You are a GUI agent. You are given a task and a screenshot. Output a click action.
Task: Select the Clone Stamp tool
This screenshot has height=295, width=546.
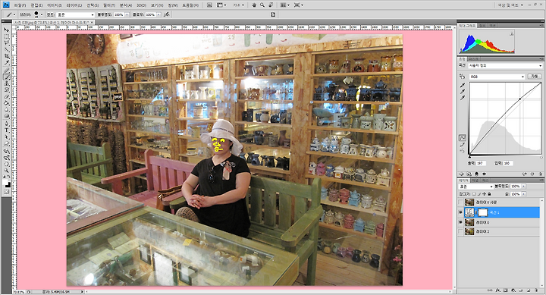pos(7,84)
